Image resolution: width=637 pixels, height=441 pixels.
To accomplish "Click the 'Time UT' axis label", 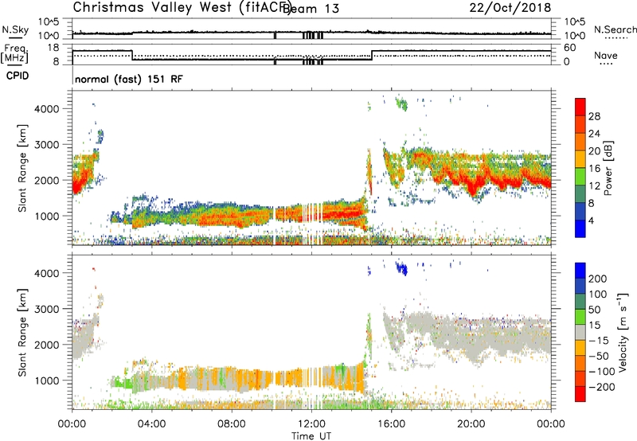I will click(x=311, y=435).
